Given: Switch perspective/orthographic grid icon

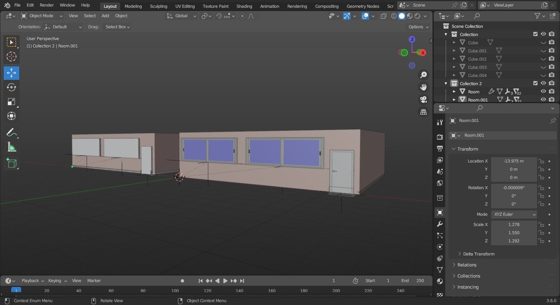Looking at the screenshot, I should tap(423, 112).
